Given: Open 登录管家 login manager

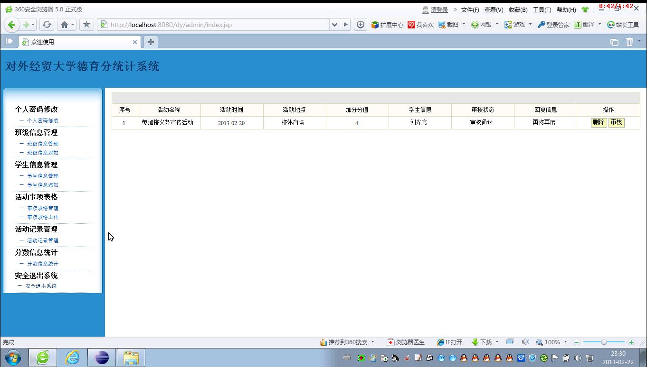Looking at the screenshot, I should pyautogui.click(x=553, y=25).
